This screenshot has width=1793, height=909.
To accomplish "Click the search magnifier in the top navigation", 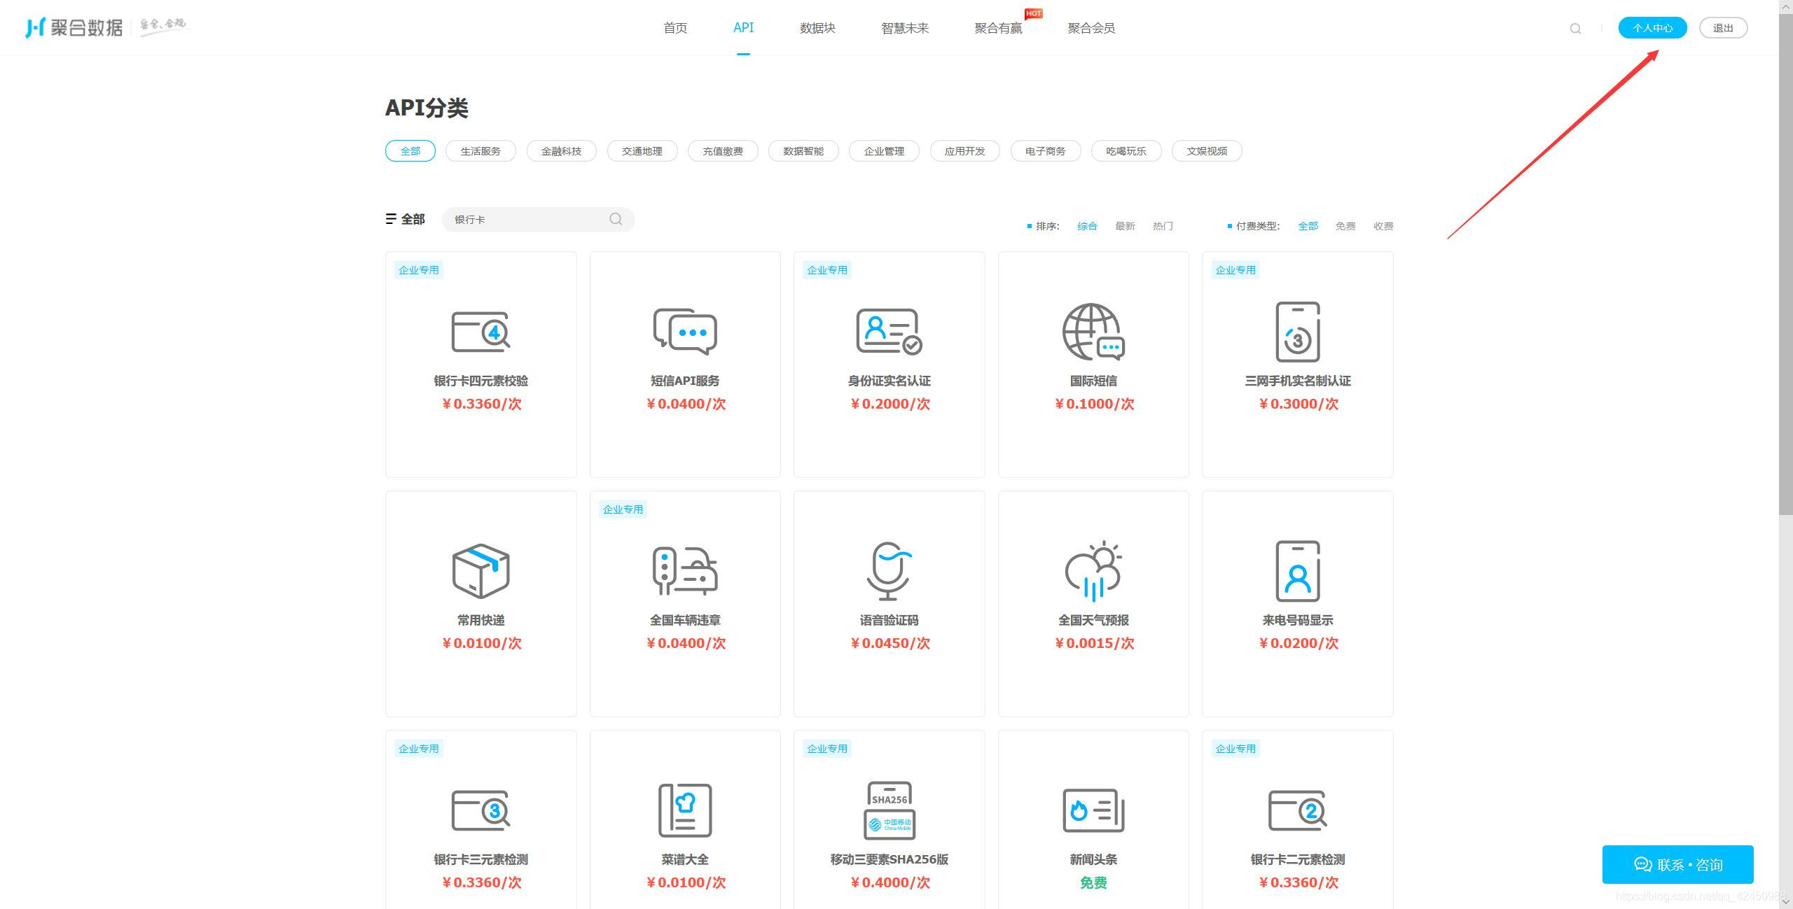I will pyautogui.click(x=1575, y=29).
